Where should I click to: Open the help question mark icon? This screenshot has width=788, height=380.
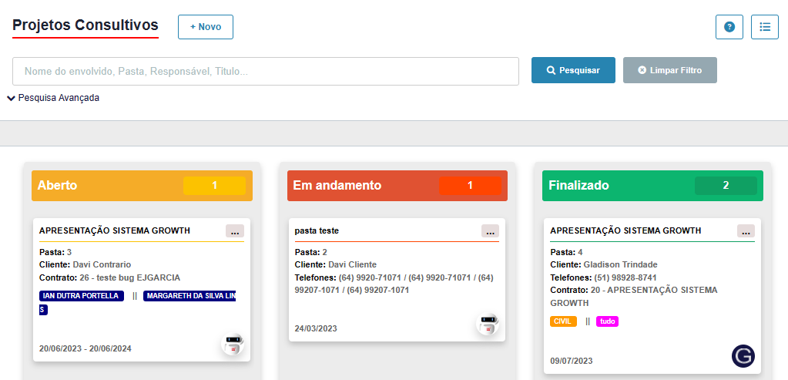click(x=729, y=27)
